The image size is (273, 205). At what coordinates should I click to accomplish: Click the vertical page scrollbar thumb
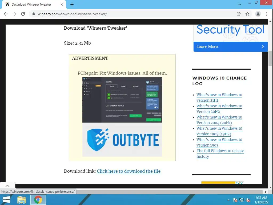[x=270, y=58]
